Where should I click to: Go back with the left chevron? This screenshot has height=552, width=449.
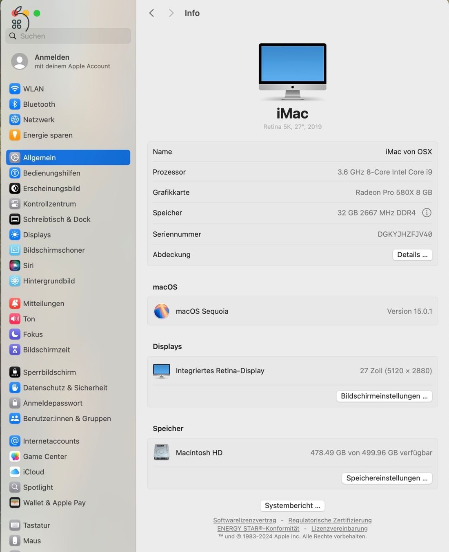click(151, 13)
